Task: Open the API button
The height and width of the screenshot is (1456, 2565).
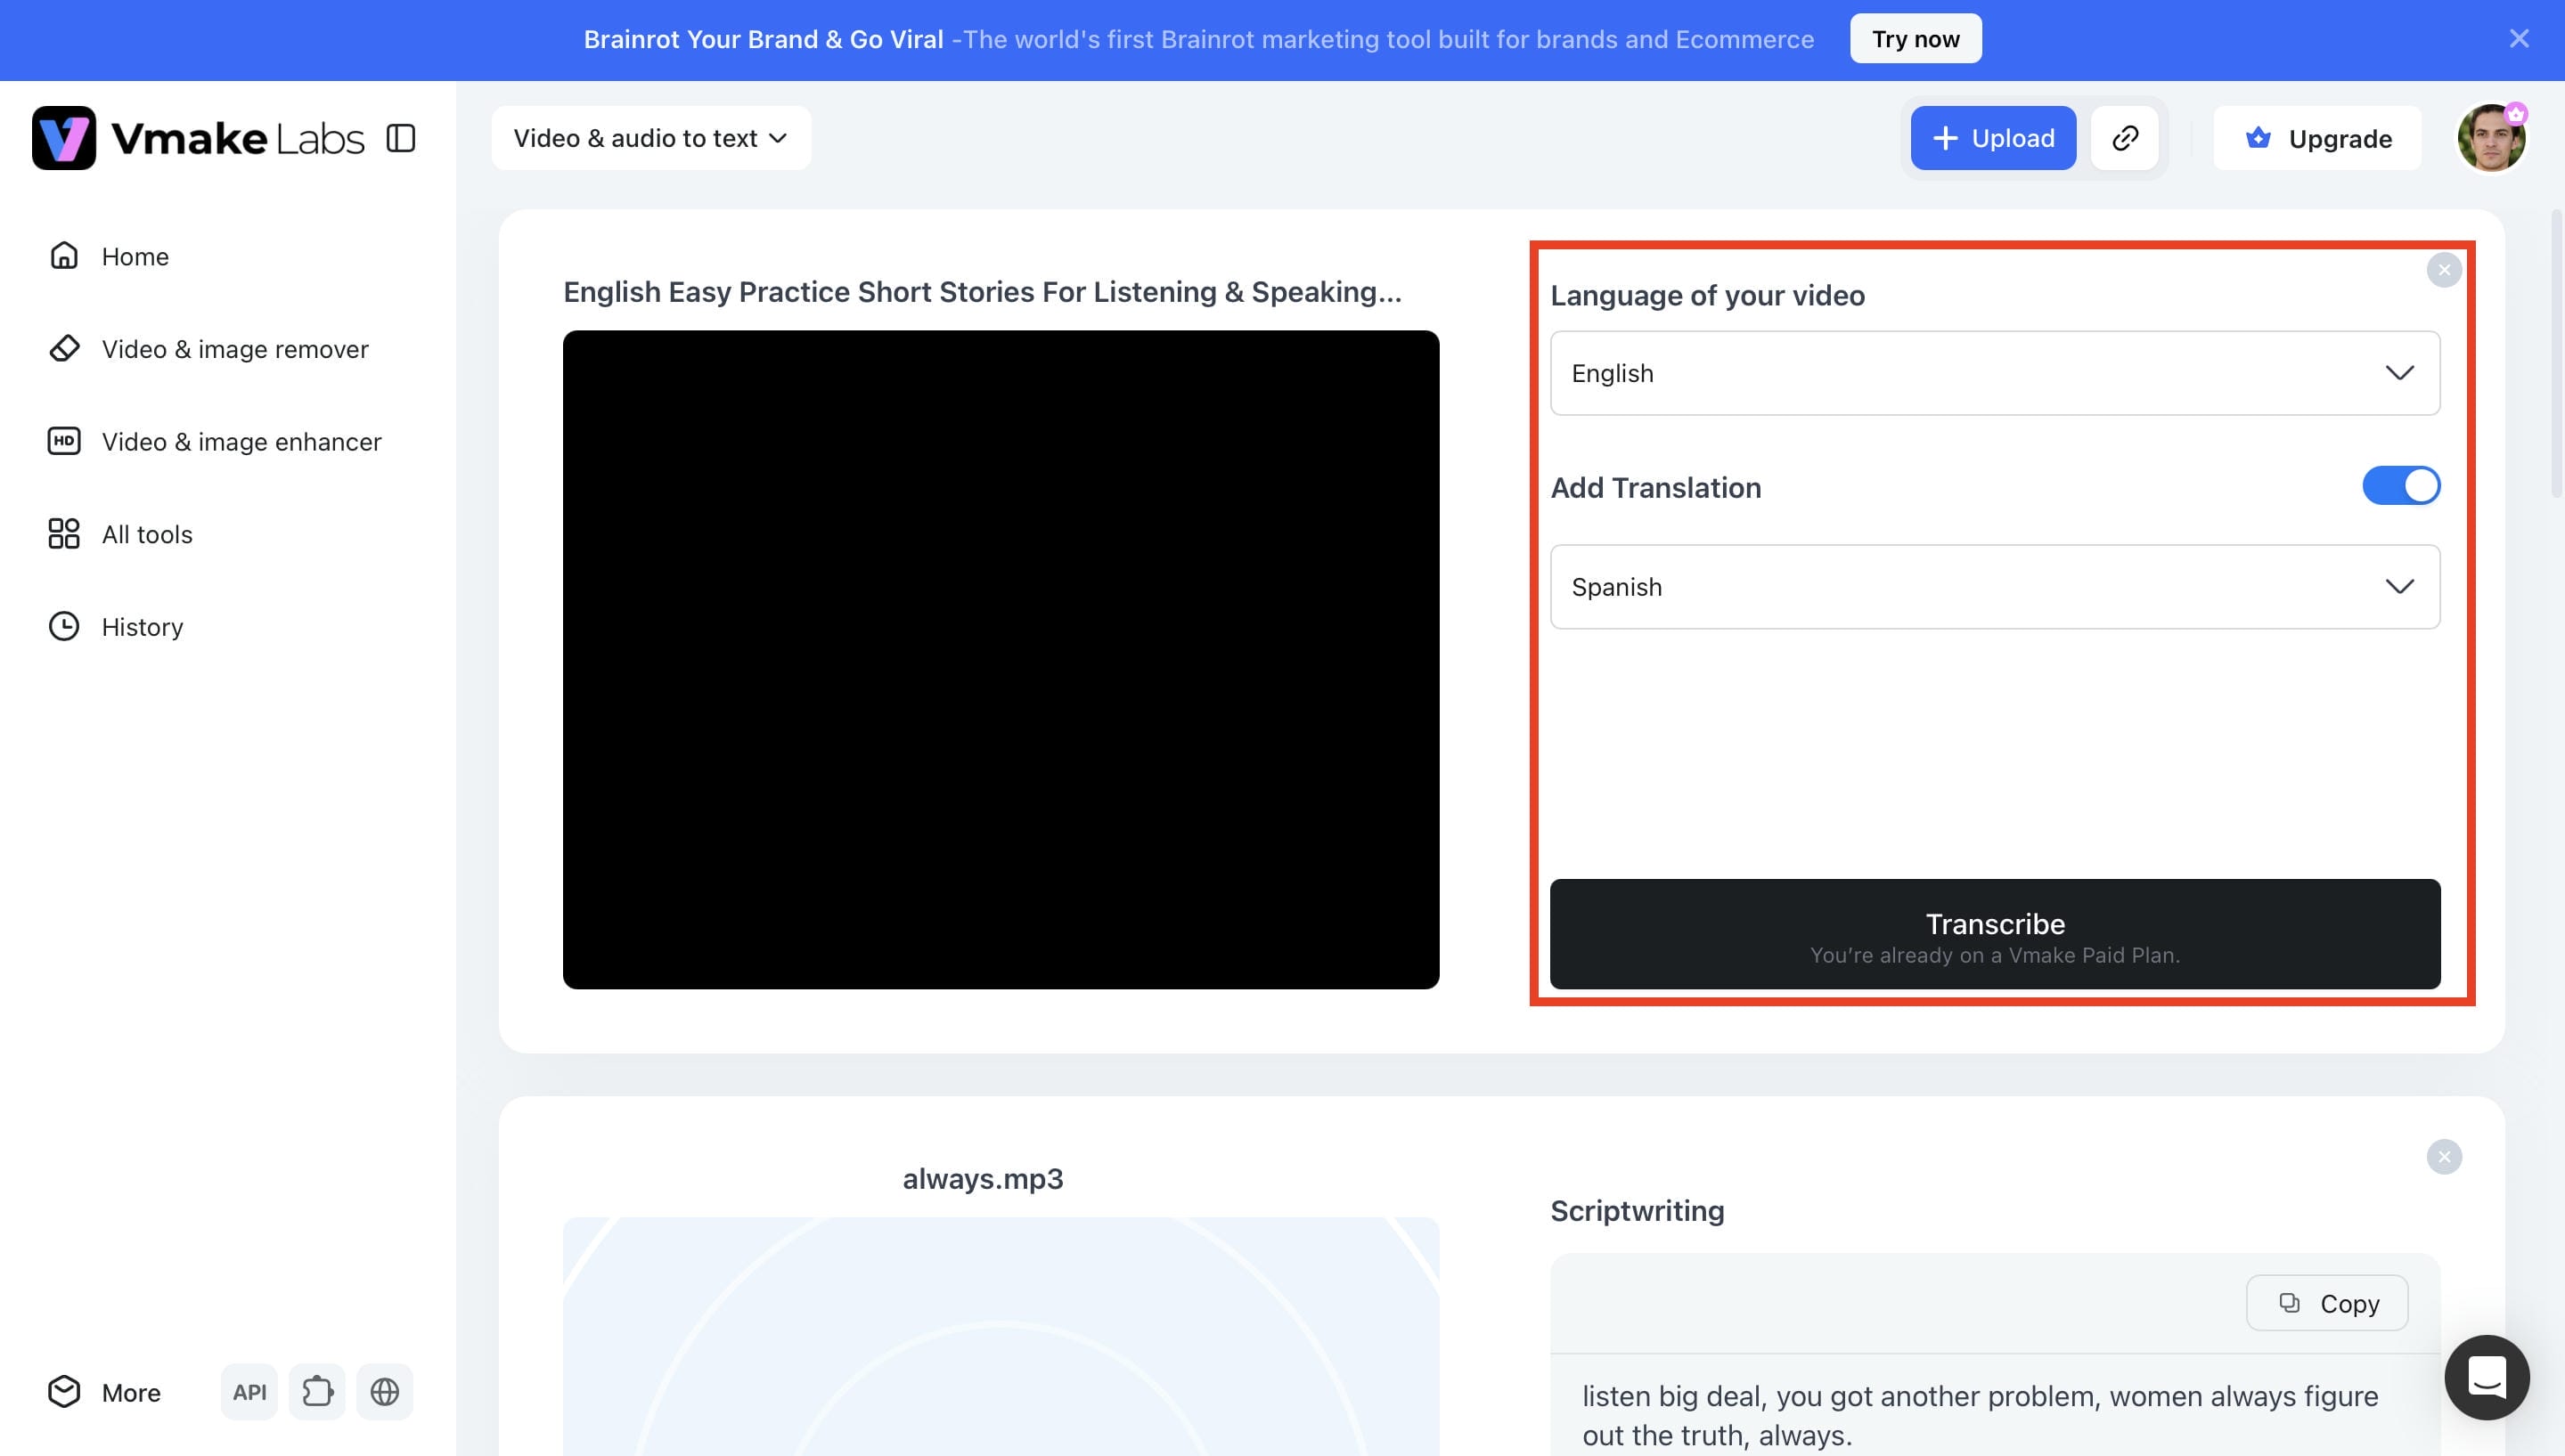Action: click(249, 1392)
